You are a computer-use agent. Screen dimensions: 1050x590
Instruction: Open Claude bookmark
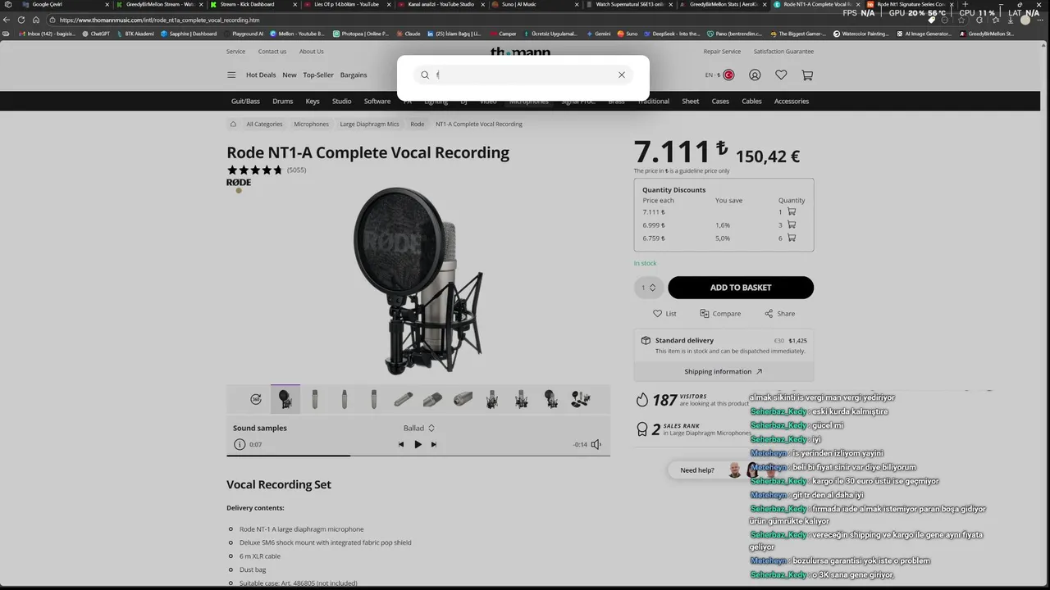(408, 34)
